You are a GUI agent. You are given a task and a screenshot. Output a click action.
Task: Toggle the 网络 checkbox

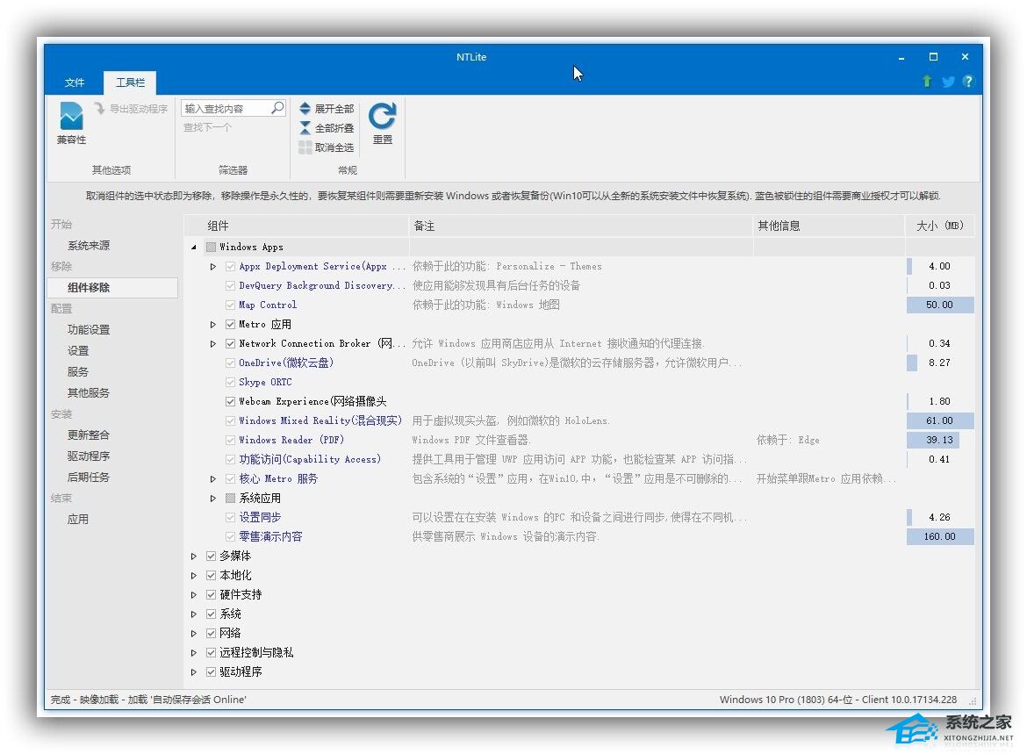coord(211,634)
